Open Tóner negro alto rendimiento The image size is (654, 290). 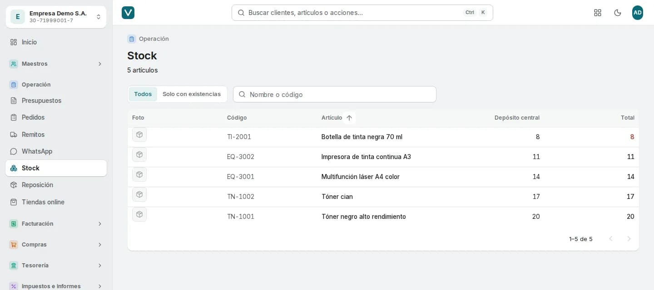[363, 217]
